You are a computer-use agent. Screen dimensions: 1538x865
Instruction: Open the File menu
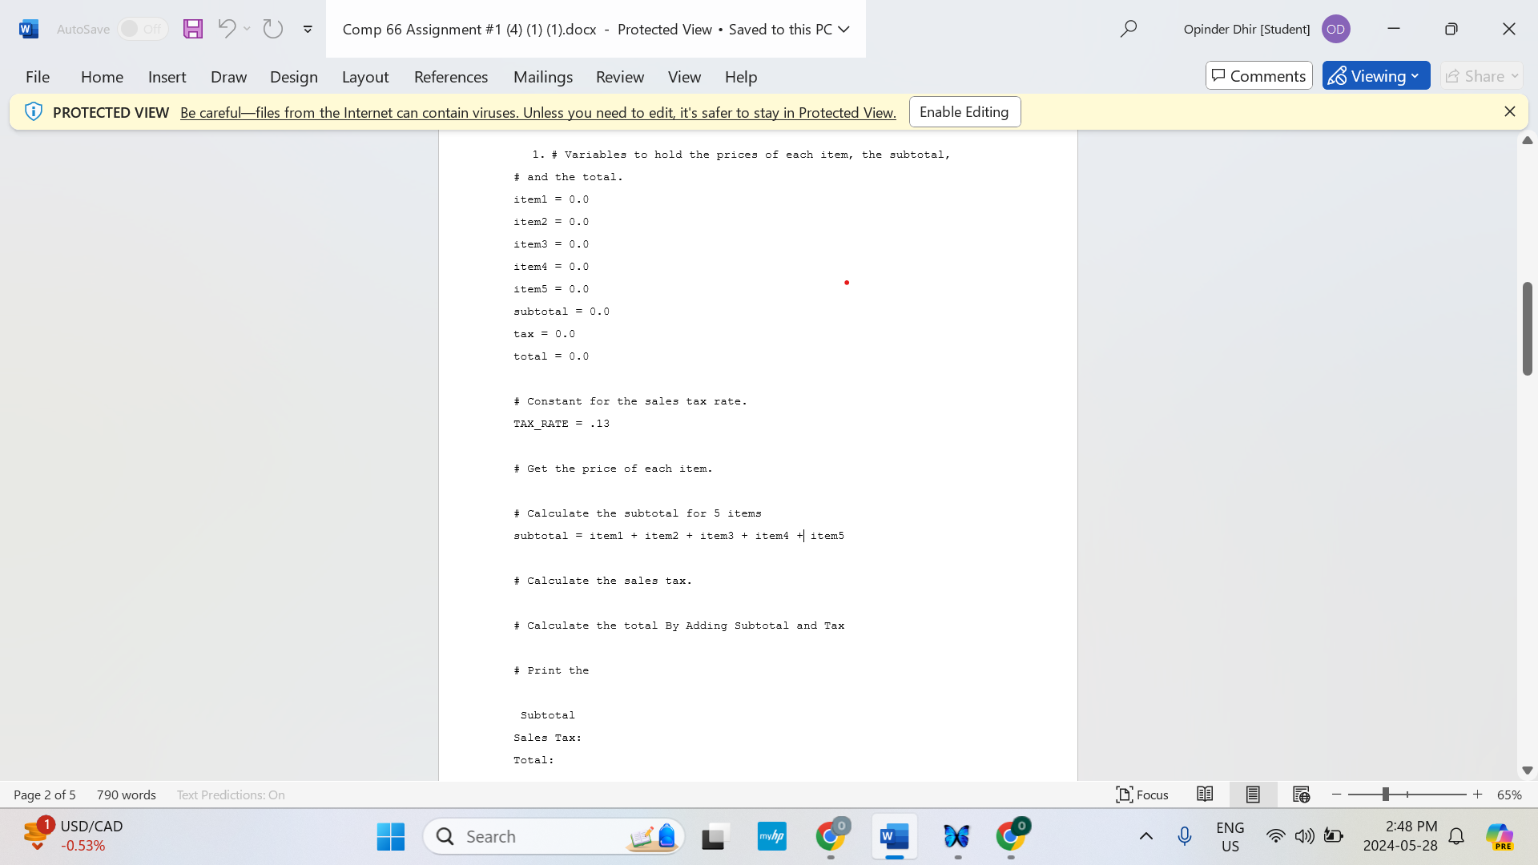pyautogui.click(x=37, y=76)
